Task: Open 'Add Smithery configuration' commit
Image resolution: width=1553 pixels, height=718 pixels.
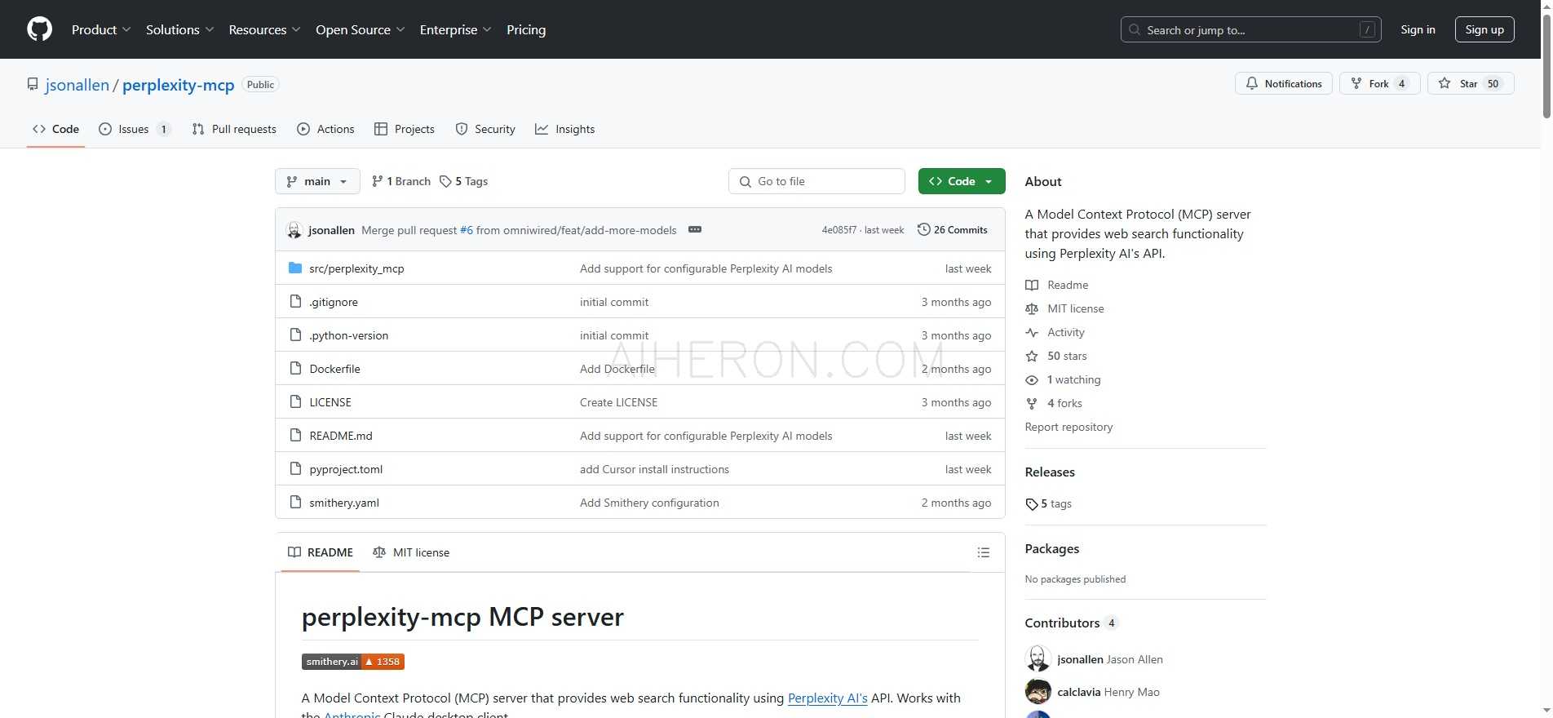Action: [649, 503]
